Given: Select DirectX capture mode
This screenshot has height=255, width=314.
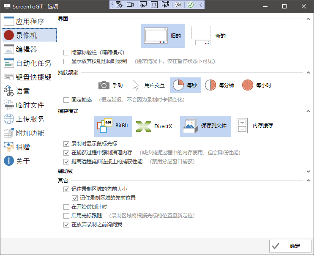Looking at the screenshot, I should 154,126.
